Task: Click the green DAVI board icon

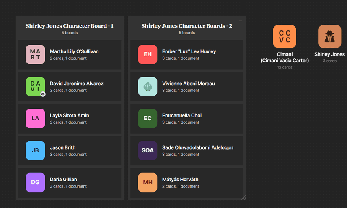Action: click(35, 86)
